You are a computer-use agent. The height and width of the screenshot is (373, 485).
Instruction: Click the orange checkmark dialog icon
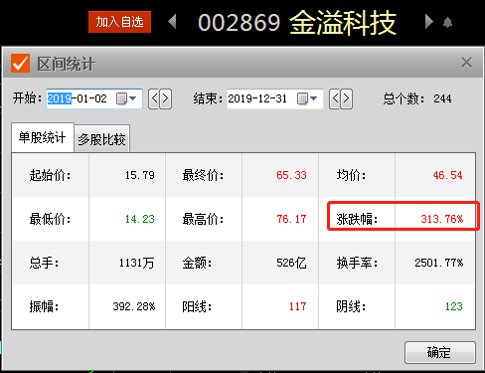coord(20,63)
